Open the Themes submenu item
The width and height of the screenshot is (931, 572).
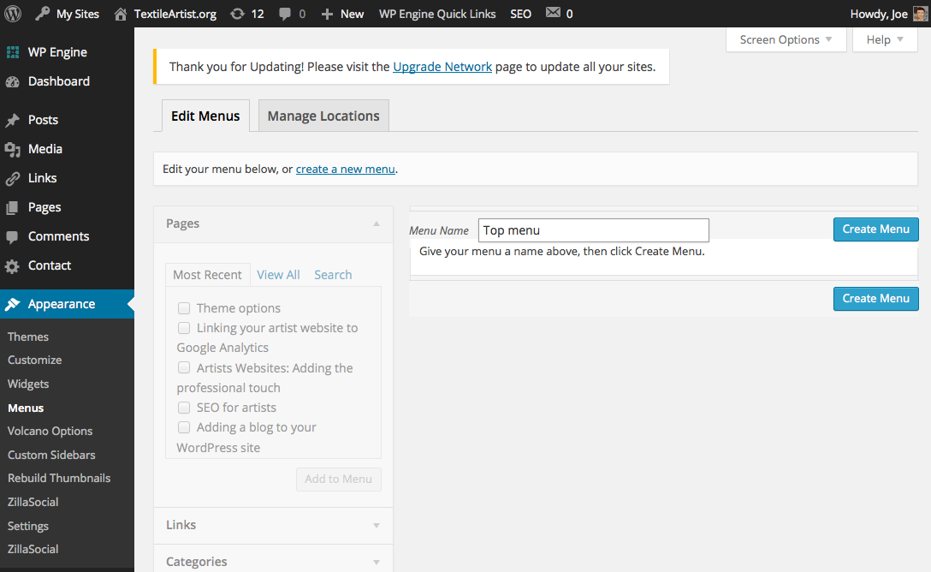click(28, 337)
